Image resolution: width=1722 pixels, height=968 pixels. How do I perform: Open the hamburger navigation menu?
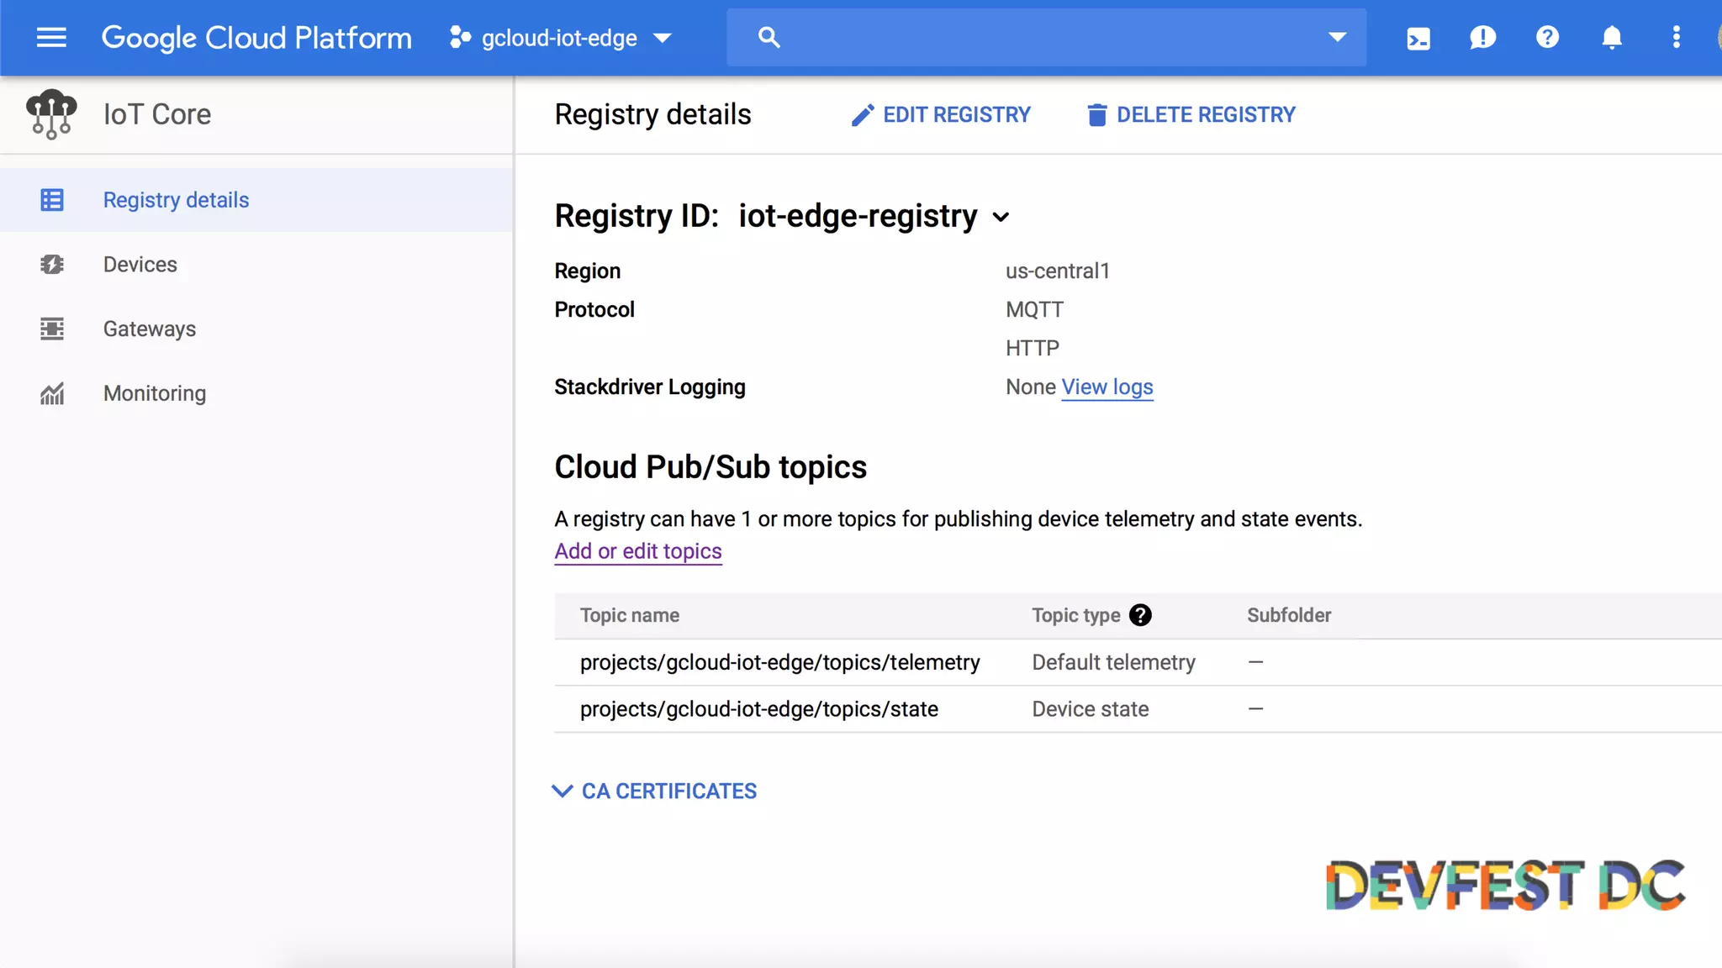tap(51, 38)
